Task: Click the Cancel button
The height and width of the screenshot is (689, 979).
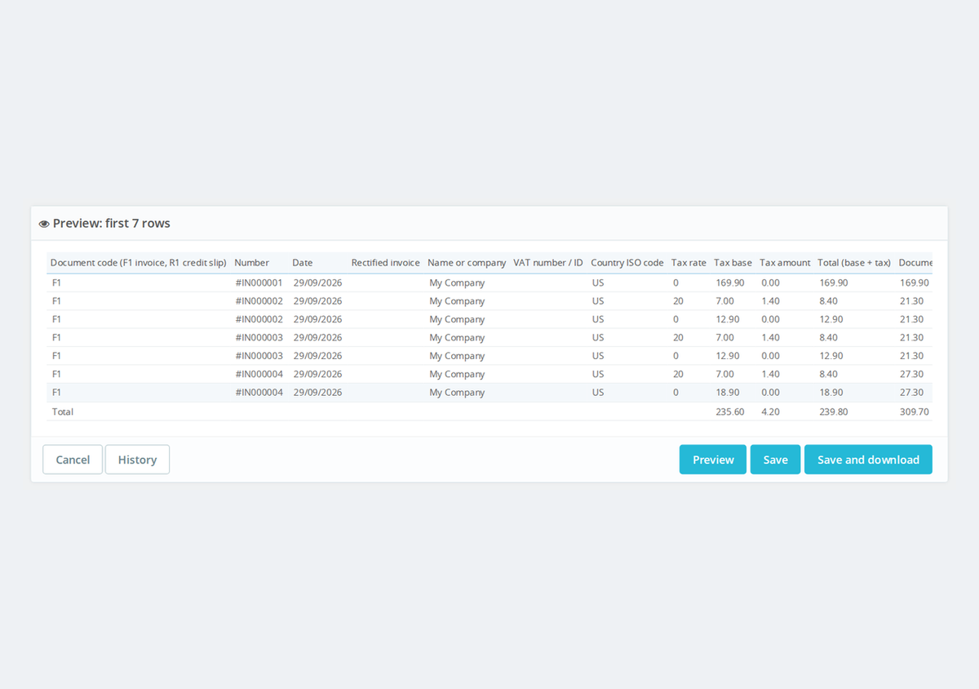Action: point(73,460)
